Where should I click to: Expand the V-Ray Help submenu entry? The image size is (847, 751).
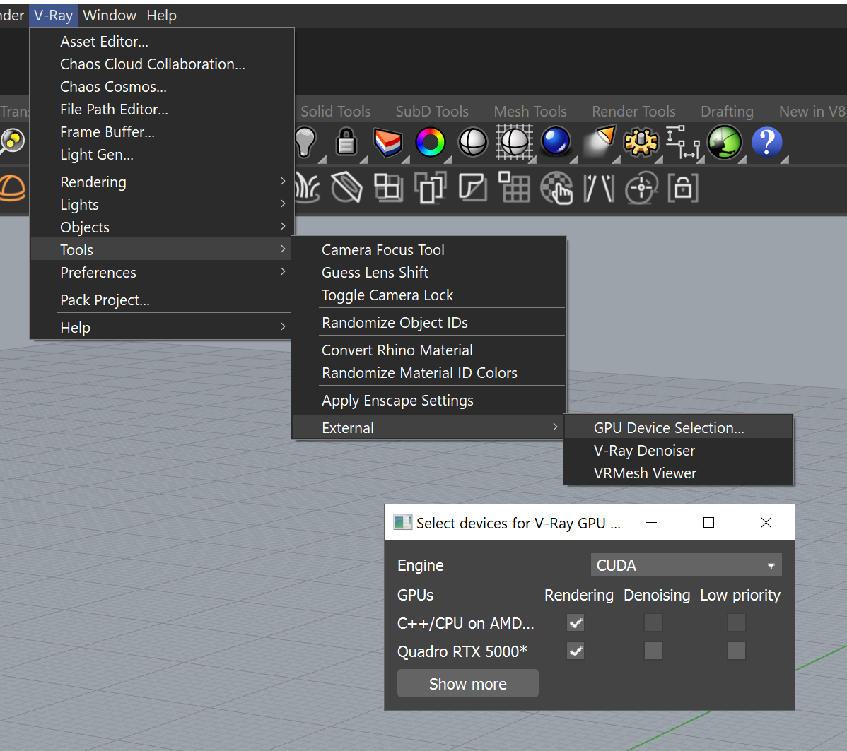(161, 328)
